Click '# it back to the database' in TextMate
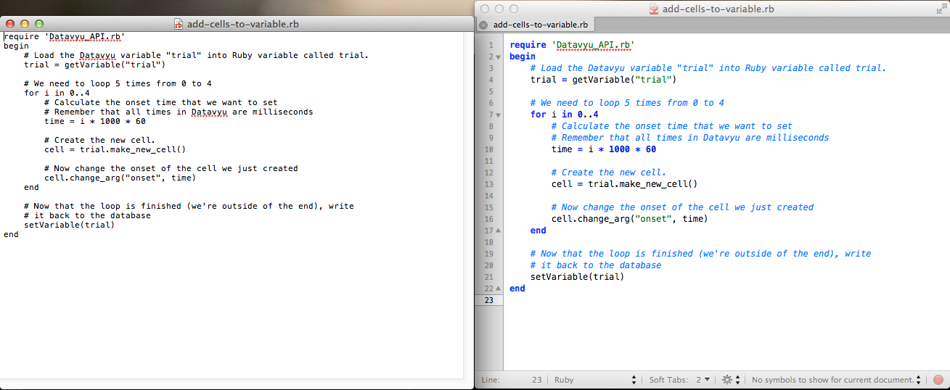The height and width of the screenshot is (390, 950). 596,265
